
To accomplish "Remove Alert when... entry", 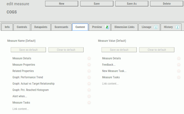I will click(x=89, y=96).
